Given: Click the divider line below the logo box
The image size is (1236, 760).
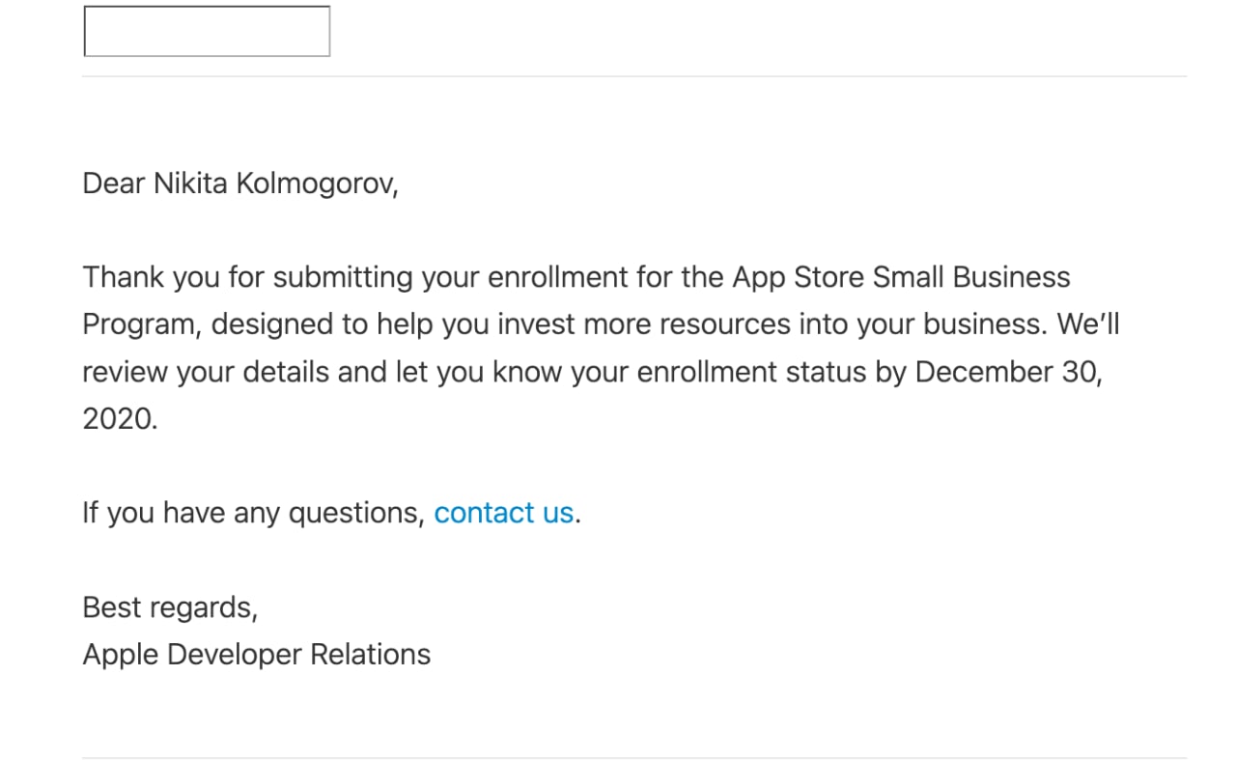Looking at the screenshot, I should pos(634,76).
